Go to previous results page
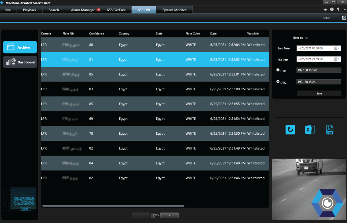 coord(141,215)
